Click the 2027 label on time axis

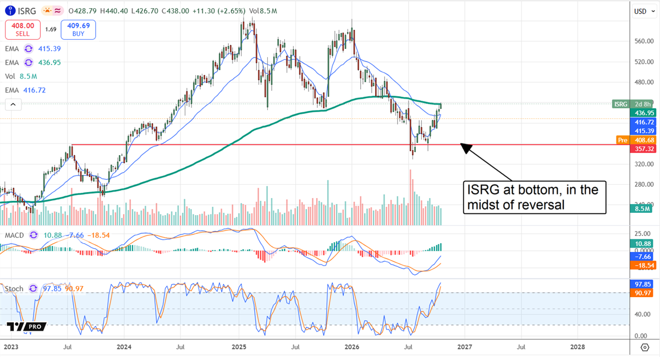[x=465, y=347]
